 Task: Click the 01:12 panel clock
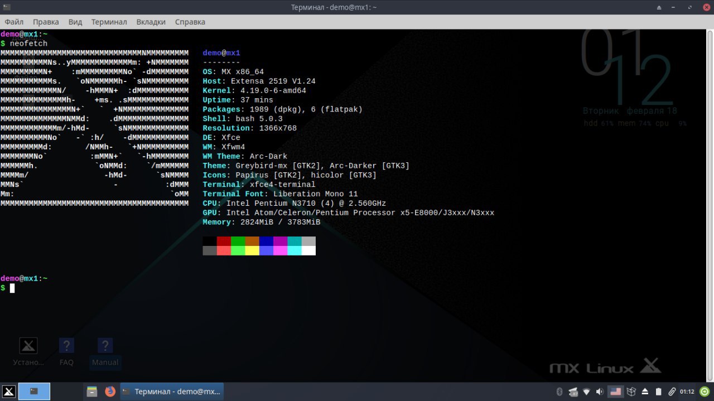(687, 392)
